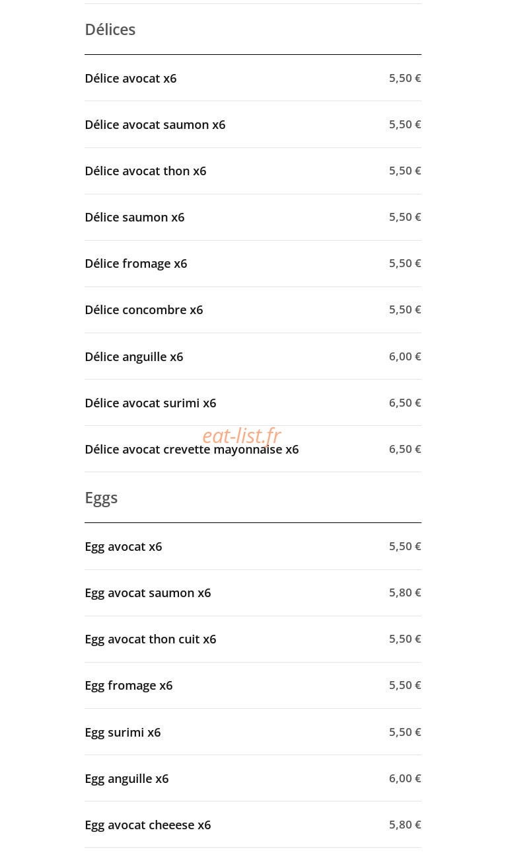Select the Délice avocat x6 item
The height and width of the screenshot is (857, 506).
coord(253,78)
